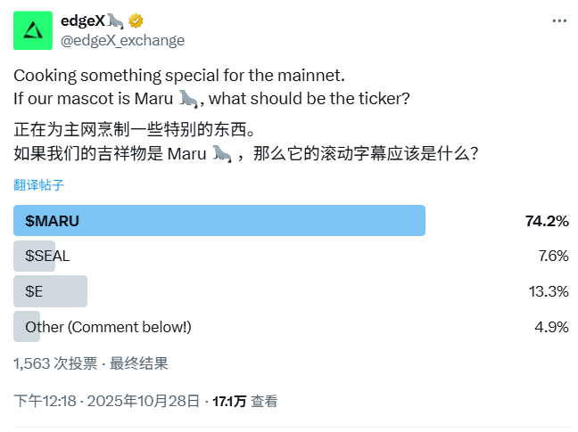Select the $SEAL poll option
The image size is (578, 432).
tap(47, 256)
